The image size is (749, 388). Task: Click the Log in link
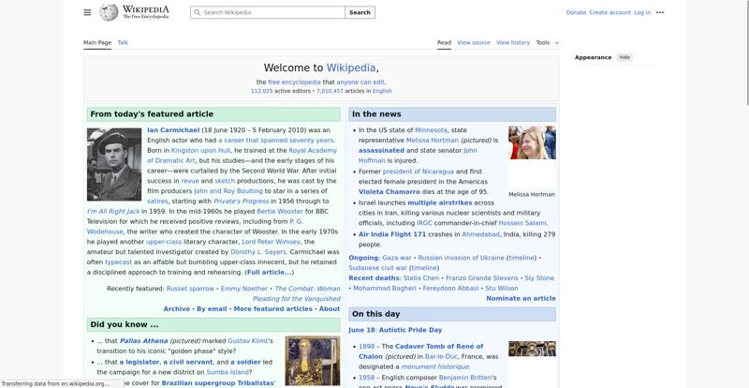(642, 12)
